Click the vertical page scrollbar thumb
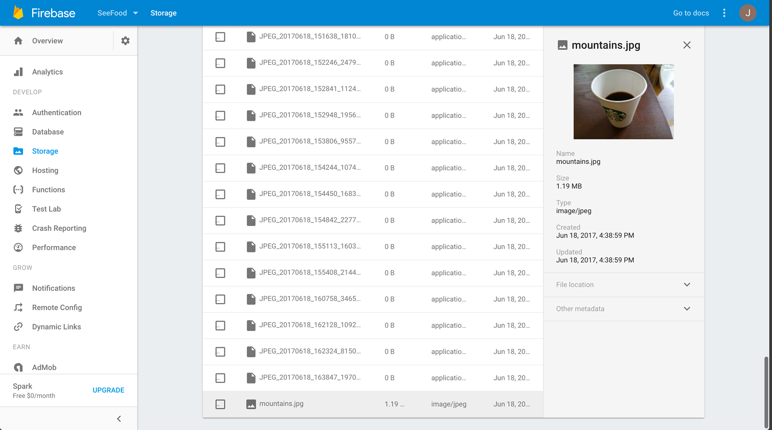Screen dimensions: 772x430 pos(766,392)
